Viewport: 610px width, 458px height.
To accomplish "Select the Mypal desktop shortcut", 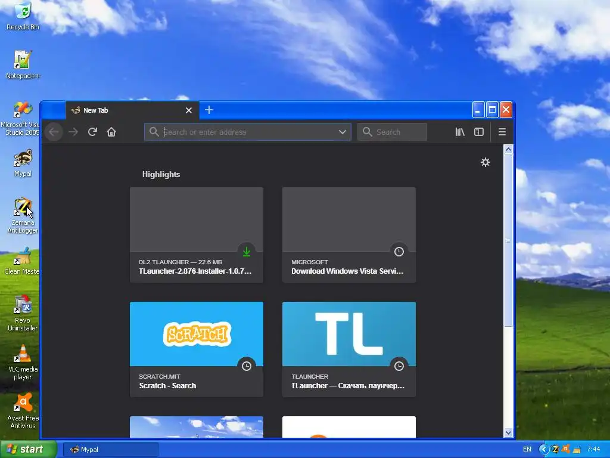I will (x=23, y=163).
